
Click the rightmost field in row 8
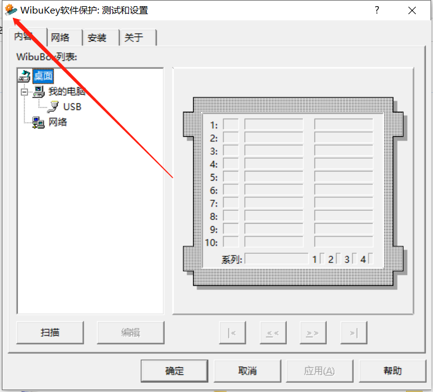click(x=343, y=216)
